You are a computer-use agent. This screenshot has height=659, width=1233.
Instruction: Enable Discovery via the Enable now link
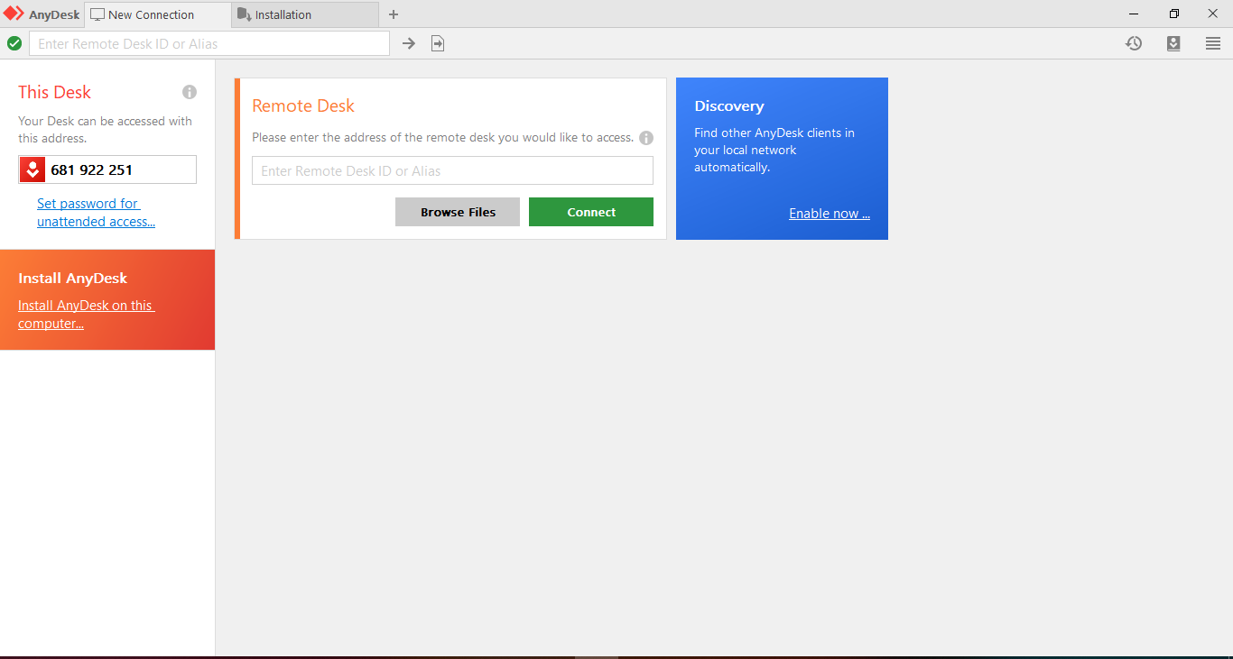pyautogui.click(x=828, y=213)
